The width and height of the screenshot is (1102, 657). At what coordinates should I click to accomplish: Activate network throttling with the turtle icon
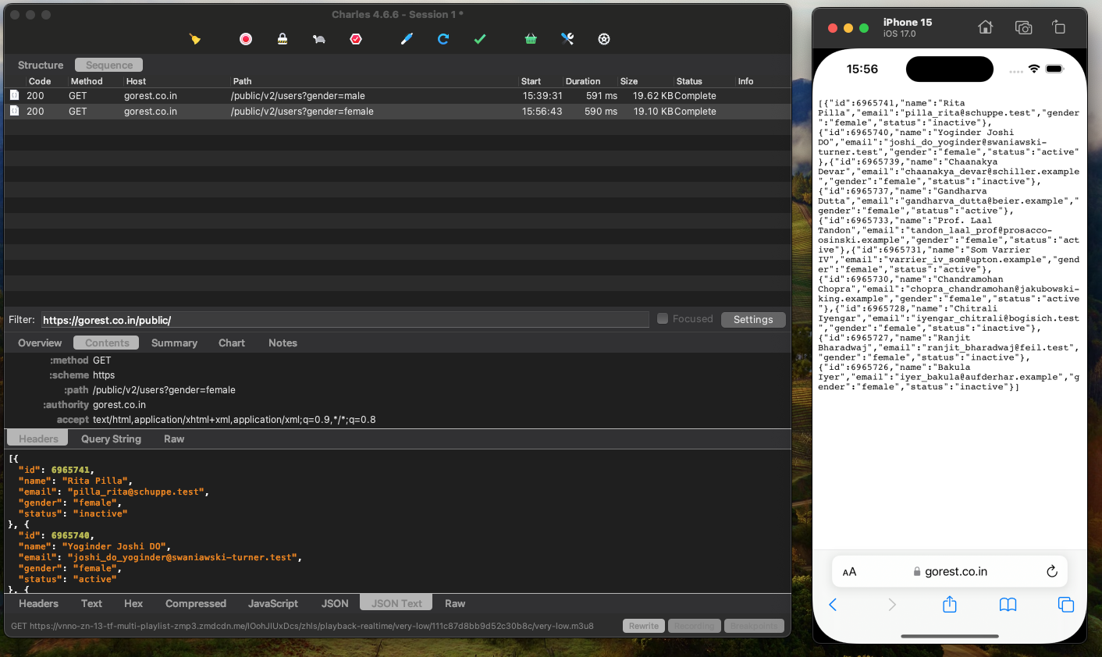pyautogui.click(x=318, y=38)
